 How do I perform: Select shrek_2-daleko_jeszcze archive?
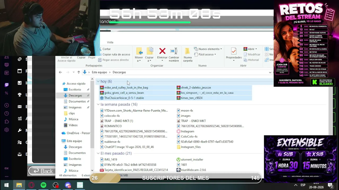[x=194, y=88]
